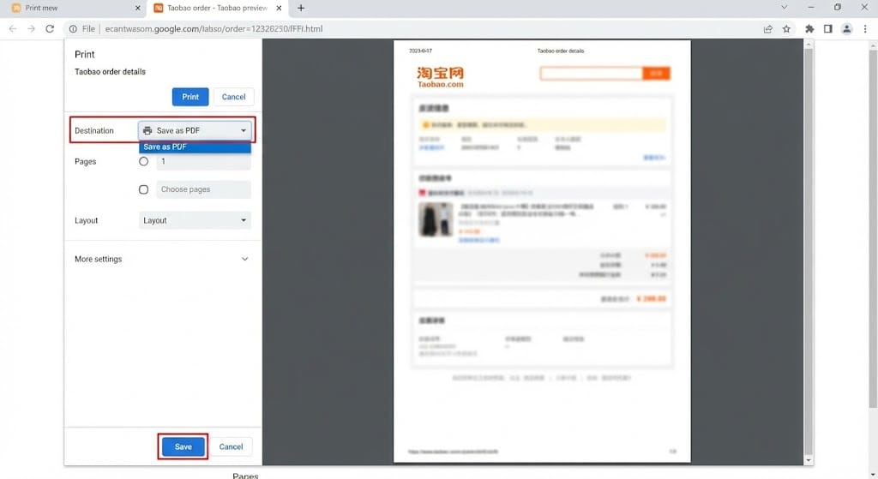This screenshot has width=878, height=479.
Task: Click the preview vertical scrollbar thumb
Action: tap(808, 252)
